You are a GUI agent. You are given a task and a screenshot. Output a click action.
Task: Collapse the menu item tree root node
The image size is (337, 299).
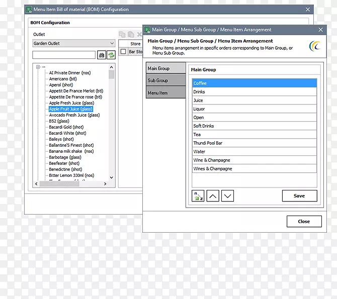click(38, 66)
